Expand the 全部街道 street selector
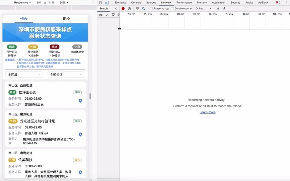290x181 pixels. [x=66, y=74]
